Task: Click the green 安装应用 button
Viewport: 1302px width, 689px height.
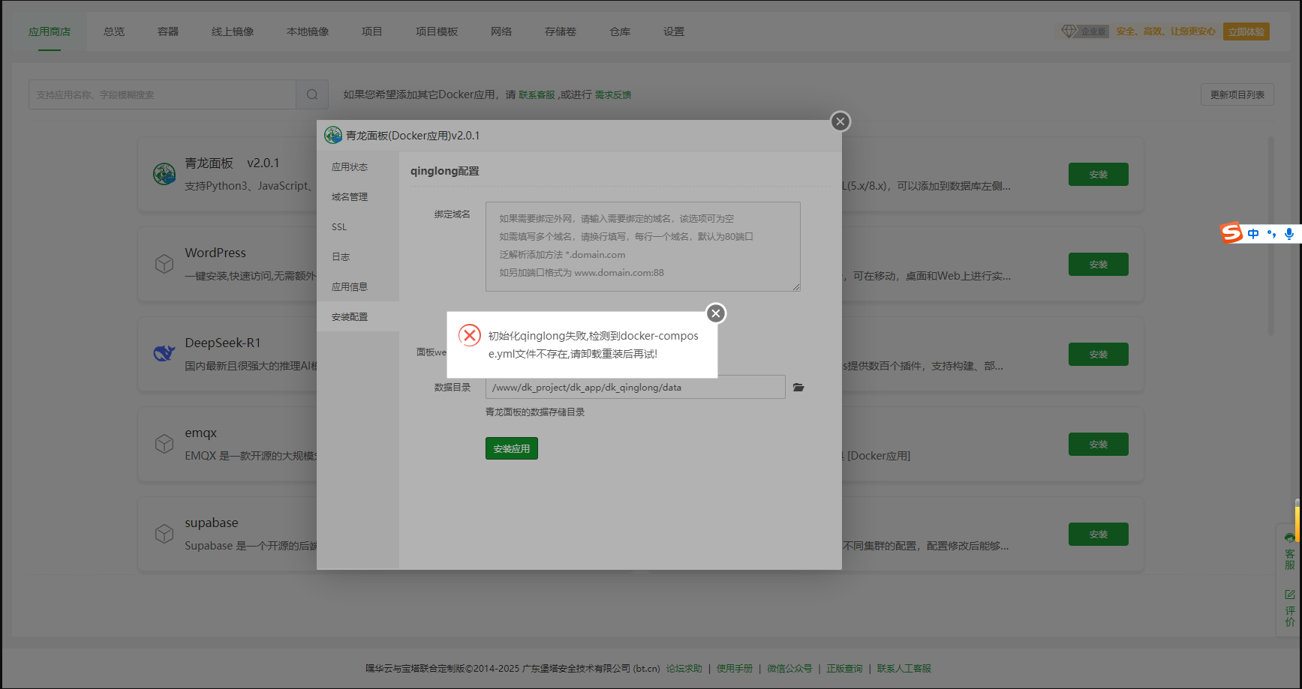Action: 512,448
